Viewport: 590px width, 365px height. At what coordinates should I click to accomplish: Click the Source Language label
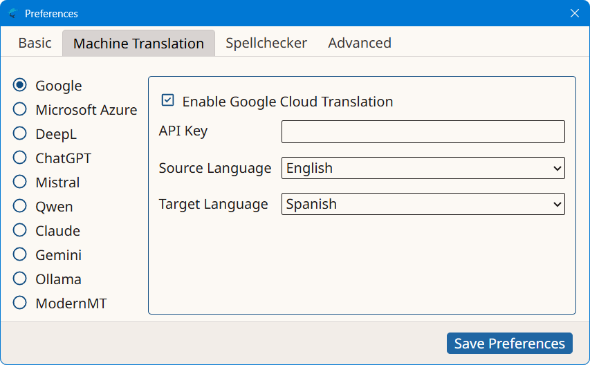(x=215, y=168)
